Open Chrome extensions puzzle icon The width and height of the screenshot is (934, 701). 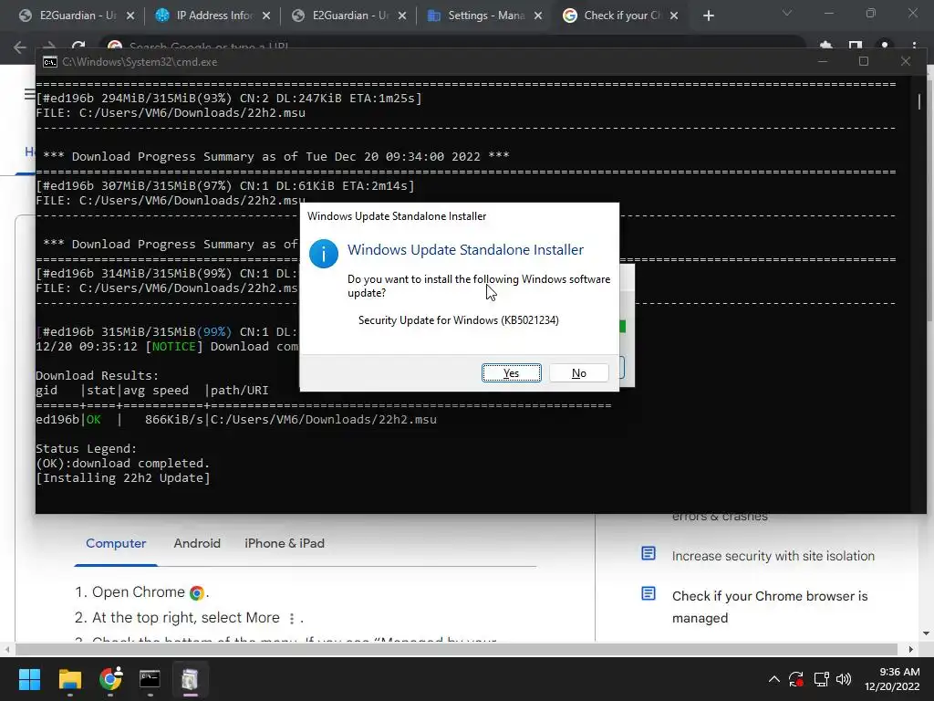(826, 46)
